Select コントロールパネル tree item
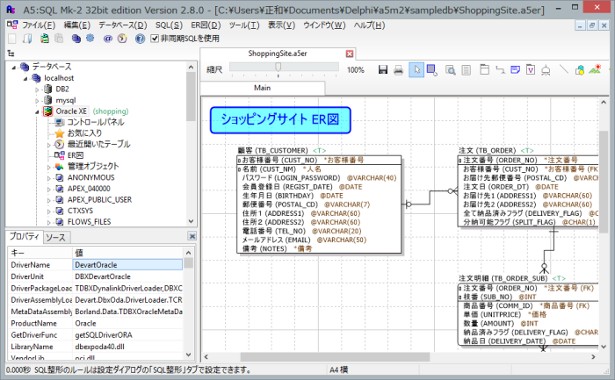This screenshot has height=380, width=615. point(95,122)
